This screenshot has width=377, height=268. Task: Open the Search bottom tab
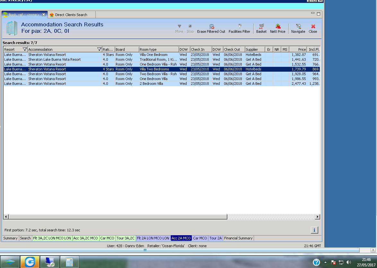point(25,238)
